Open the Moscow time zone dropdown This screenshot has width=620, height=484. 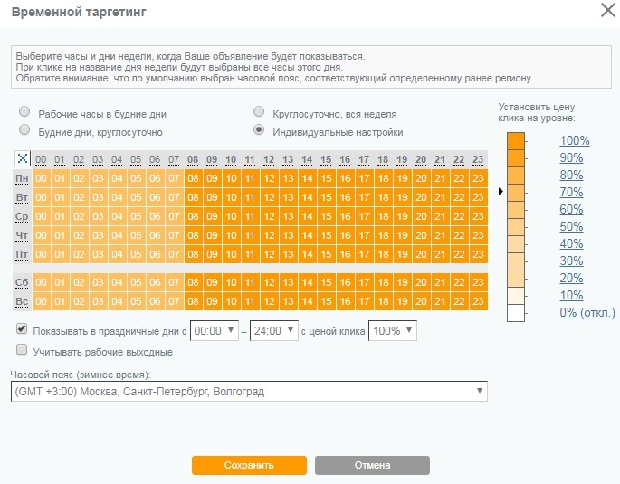pyautogui.click(x=249, y=391)
